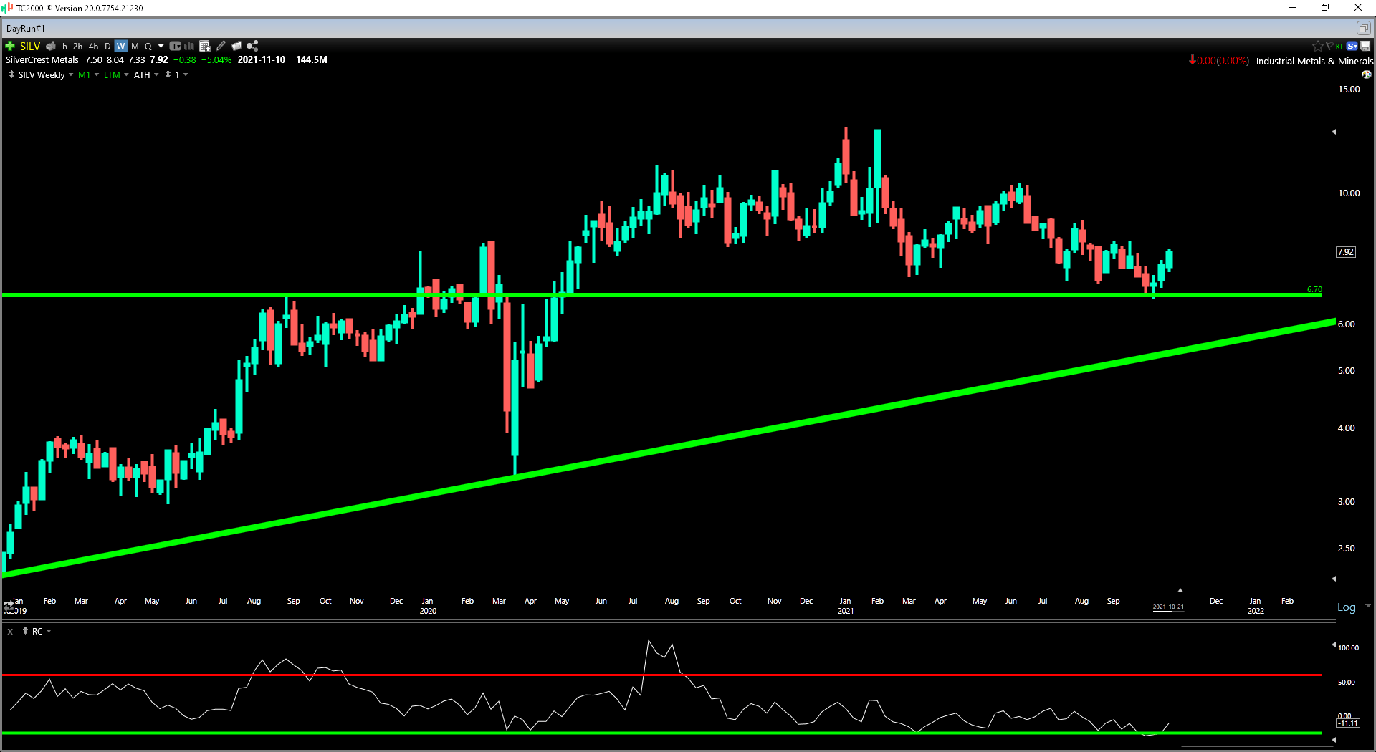This screenshot has width=1376, height=752.
Task: Toggle the flag marker for SILV
Action: tap(1329, 46)
